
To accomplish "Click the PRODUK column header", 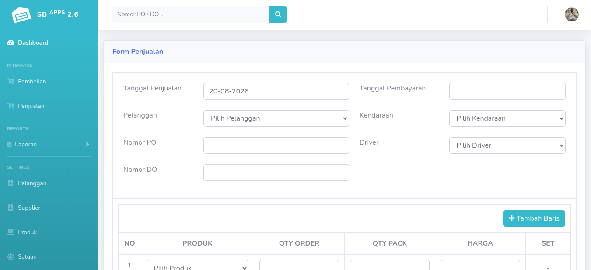I will click(197, 243).
